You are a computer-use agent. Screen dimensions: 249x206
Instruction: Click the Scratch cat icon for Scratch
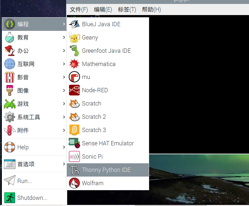pos(74,104)
